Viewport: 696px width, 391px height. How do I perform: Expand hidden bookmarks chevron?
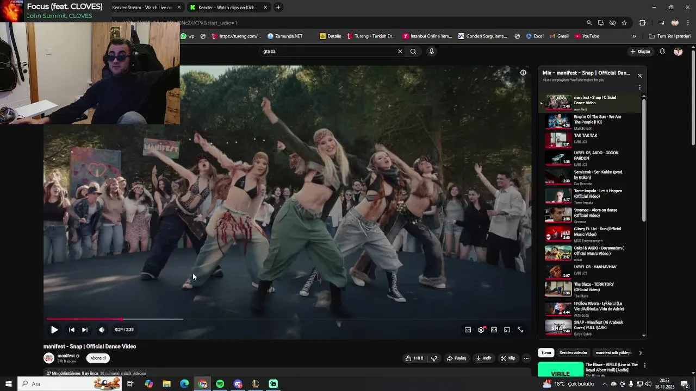pyautogui.click(x=634, y=36)
